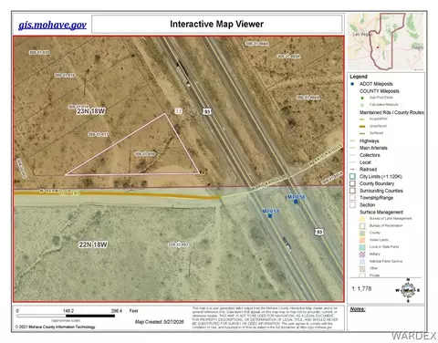This screenshot has width=438, height=343.
Task: Select Maintained Rds / County Routes heading
Action: [391, 112]
